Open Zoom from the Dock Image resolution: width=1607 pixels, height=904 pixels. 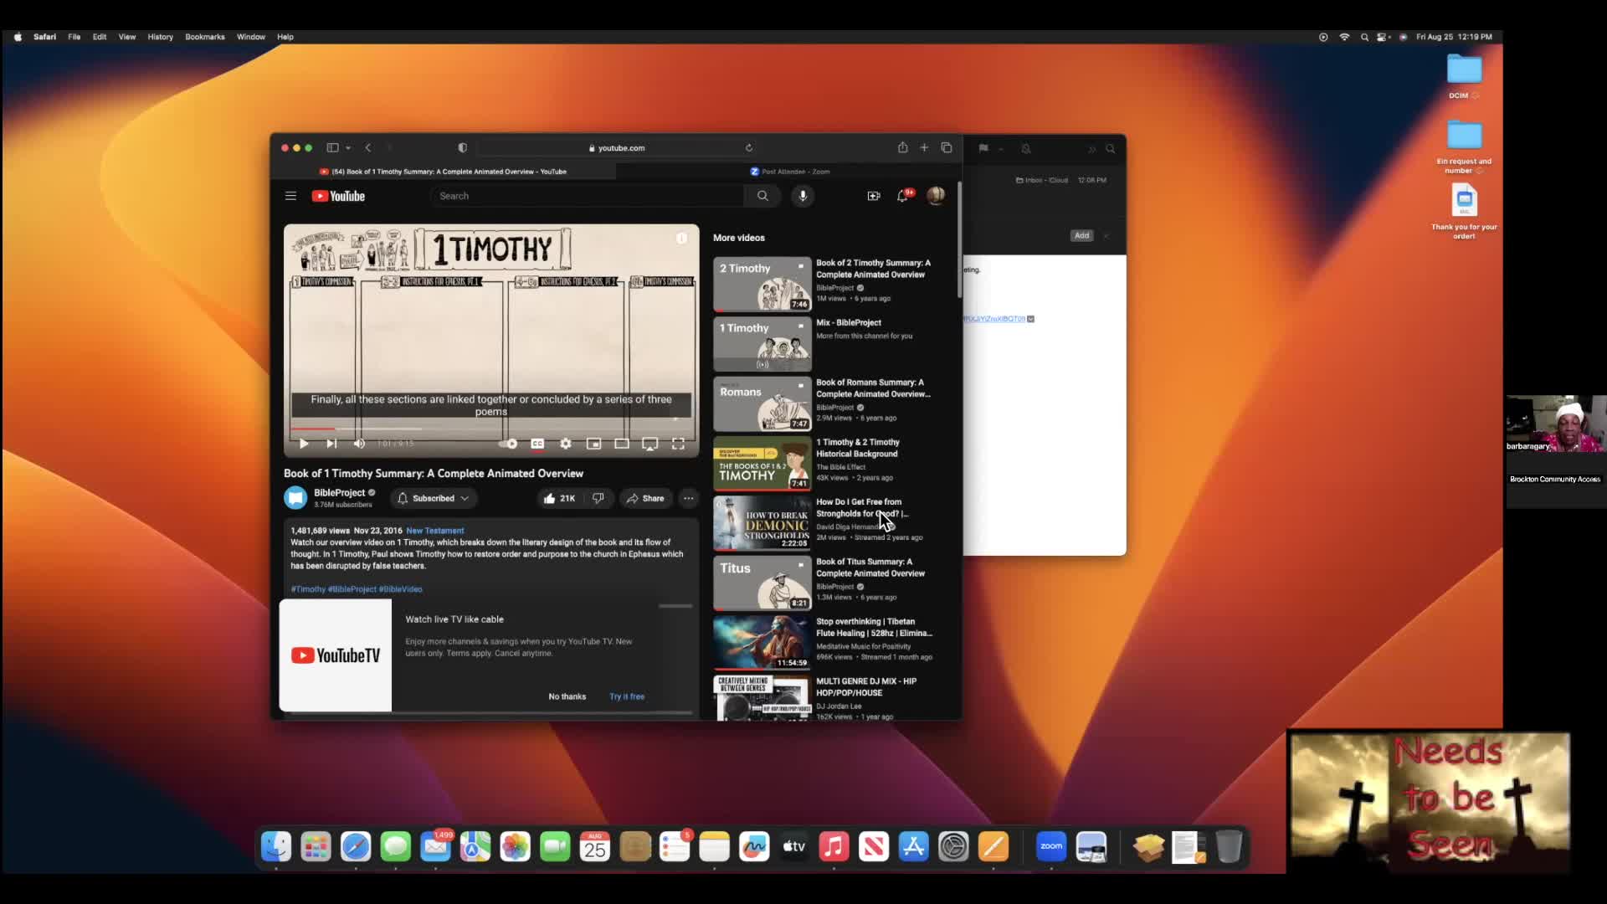pos(1051,847)
